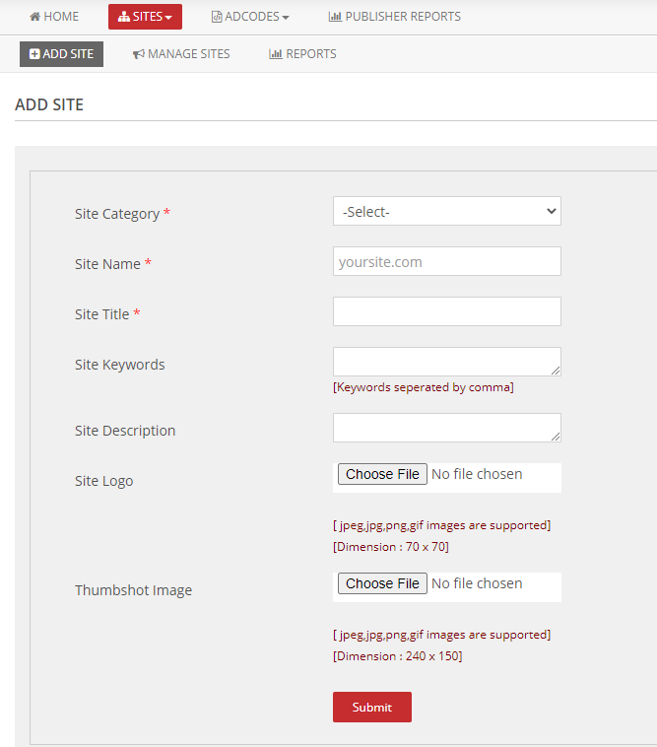657x747 pixels.
Task: Click the Publisher Reports bar chart icon
Action: pos(335,17)
